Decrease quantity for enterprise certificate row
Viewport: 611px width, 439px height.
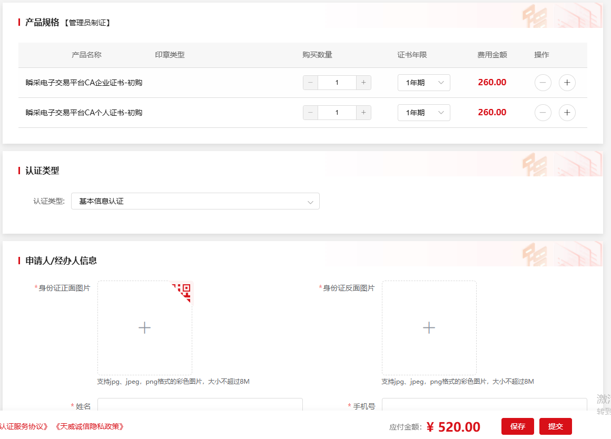310,83
